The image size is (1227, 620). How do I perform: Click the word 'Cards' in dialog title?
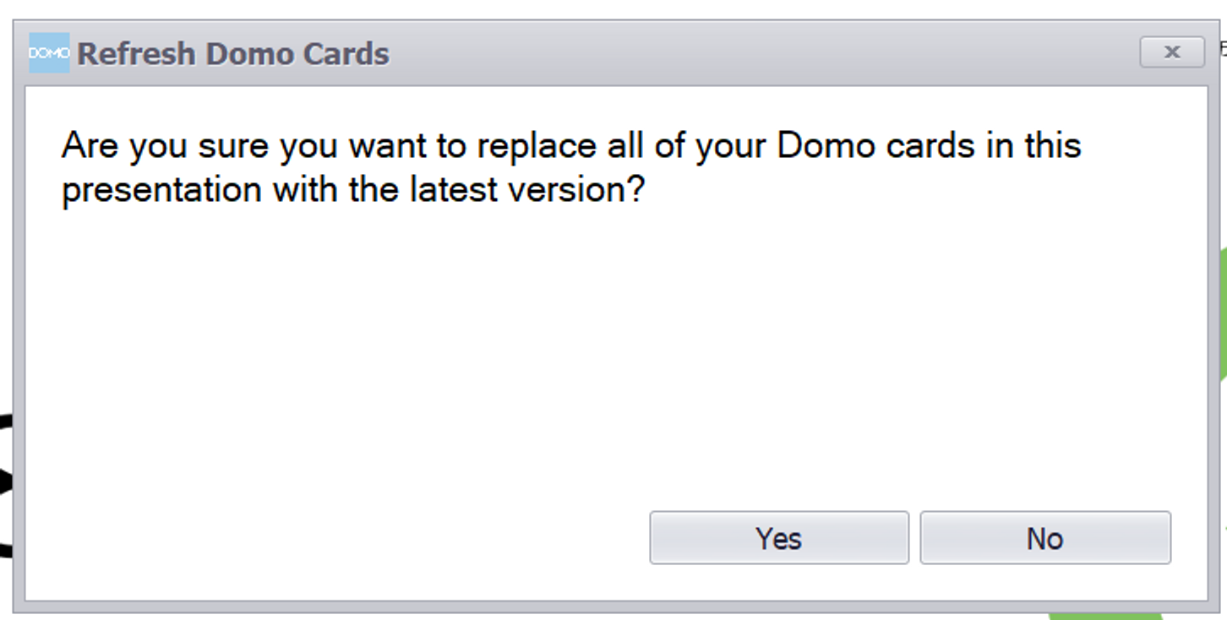pyautogui.click(x=346, y=53)
